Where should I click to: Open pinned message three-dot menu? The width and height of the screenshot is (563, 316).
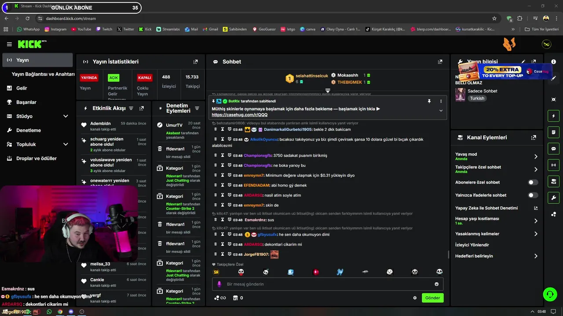(x=441, y=101)
